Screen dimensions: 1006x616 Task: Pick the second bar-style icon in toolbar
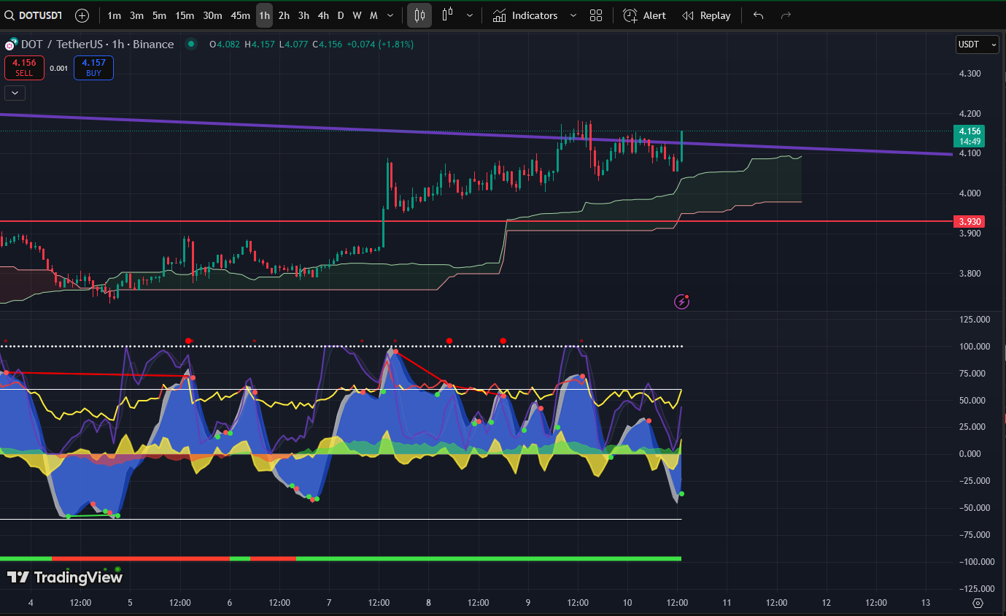(x=447, y=15)
